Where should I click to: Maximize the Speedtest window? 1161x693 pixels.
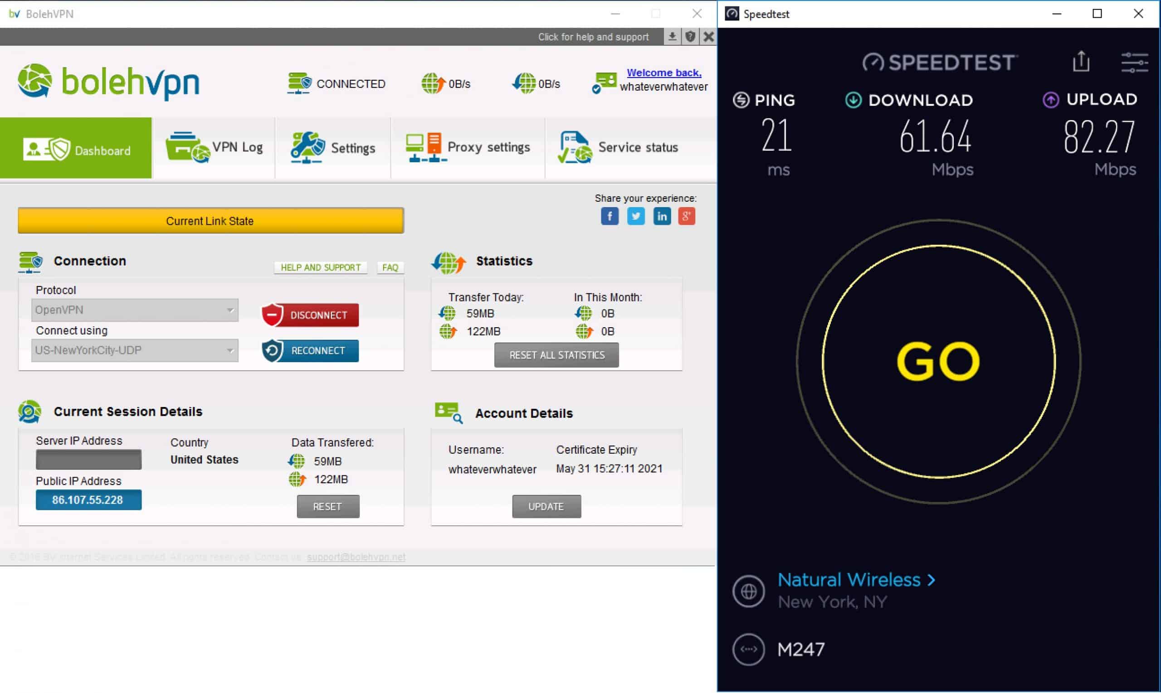1098,14
